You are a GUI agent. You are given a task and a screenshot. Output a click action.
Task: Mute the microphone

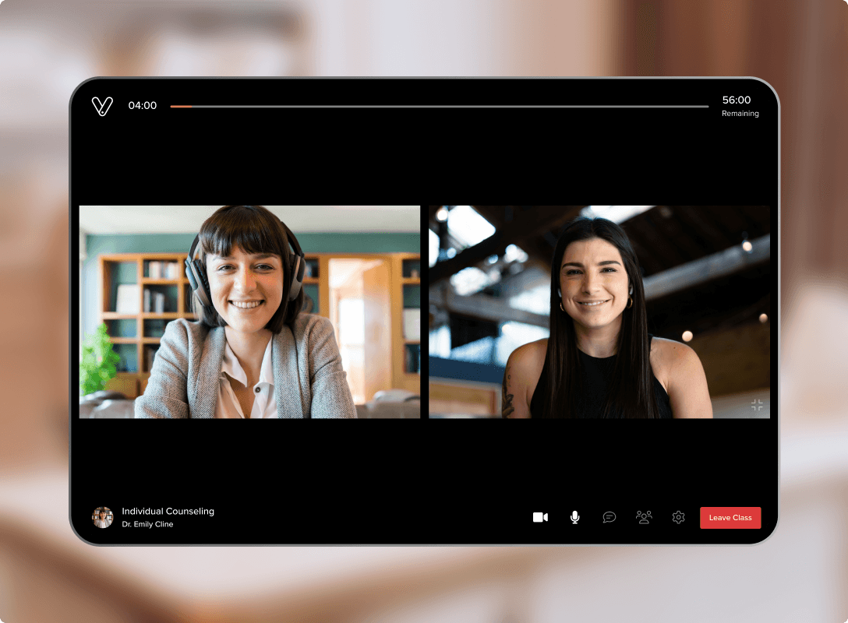[574, 517]
